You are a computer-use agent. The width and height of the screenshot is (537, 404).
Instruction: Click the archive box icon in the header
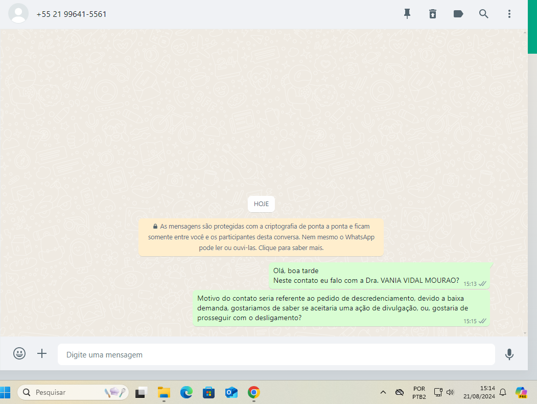(433, 14)
